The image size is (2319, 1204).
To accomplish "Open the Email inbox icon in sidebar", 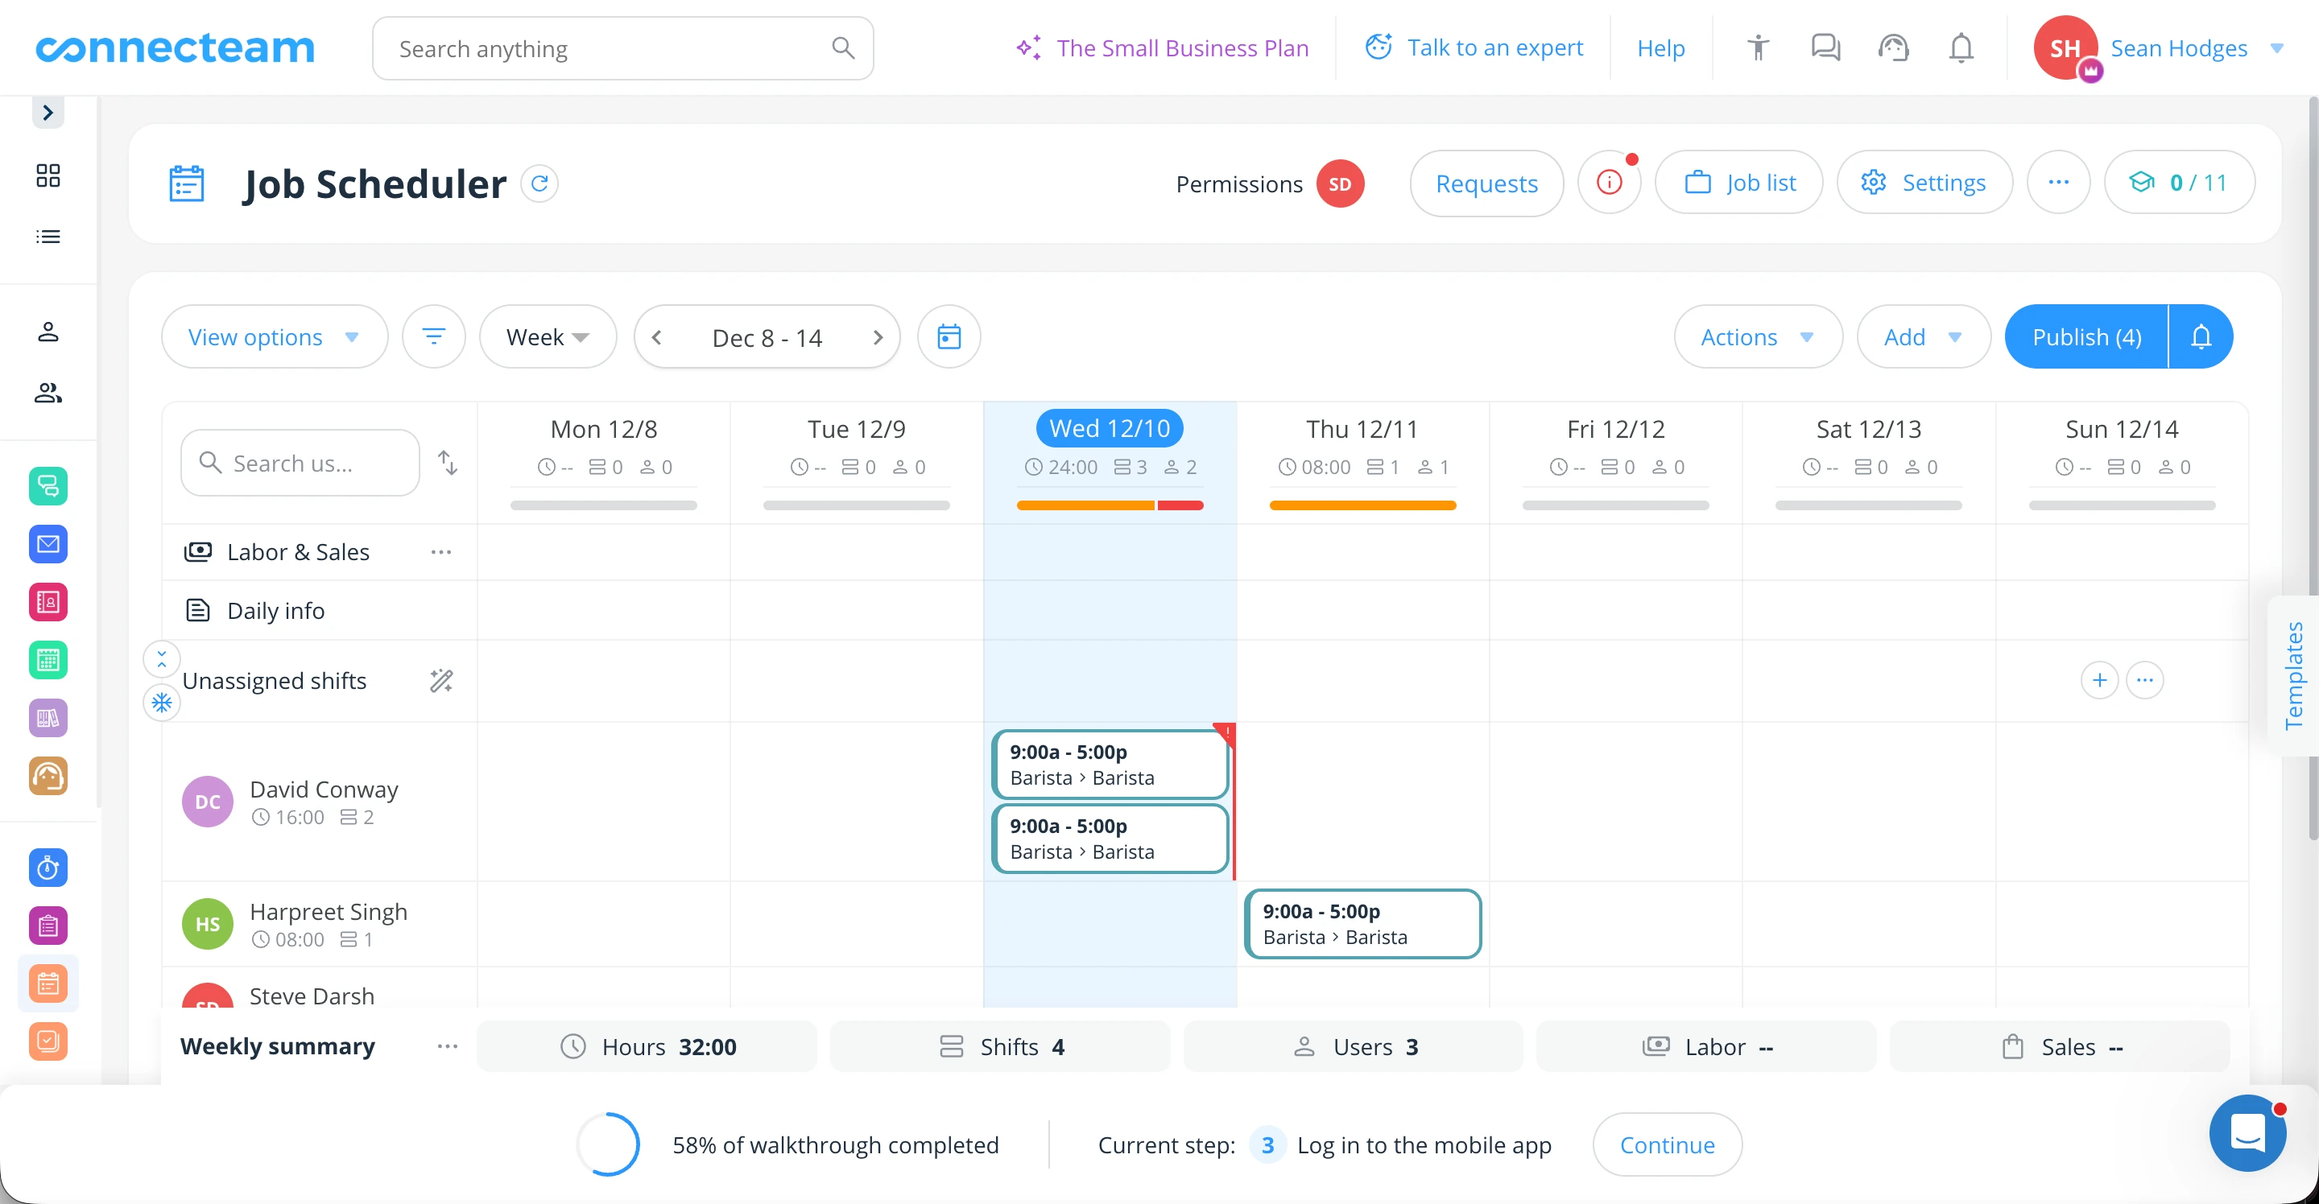I will 48,543.
